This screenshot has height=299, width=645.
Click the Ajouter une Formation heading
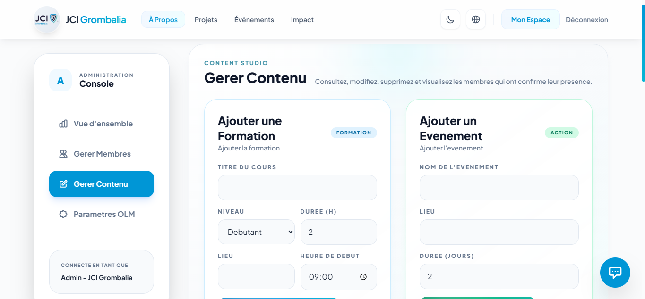tap(249, 128)
